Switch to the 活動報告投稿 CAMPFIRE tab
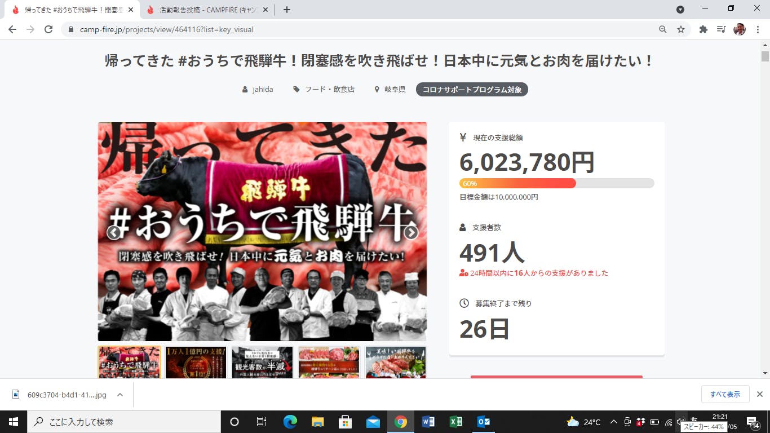Screen dimensions: 770x433 206,10
